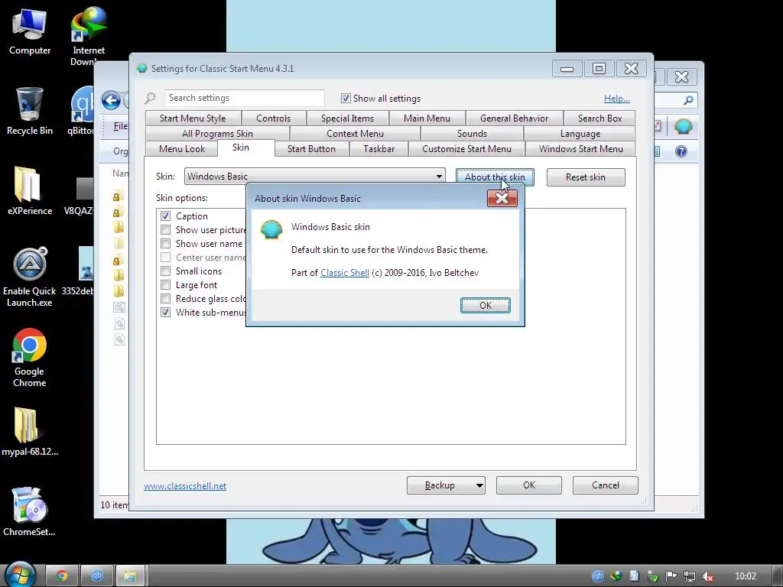Open the Language tab
This screenshot has width=783, height=587.
pos(580,133)
